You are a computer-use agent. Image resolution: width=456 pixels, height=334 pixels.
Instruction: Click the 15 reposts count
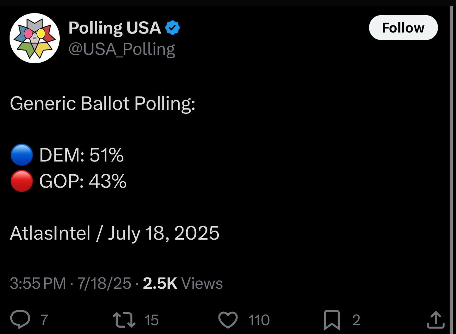pyautogui.click(x=151, y=320)
